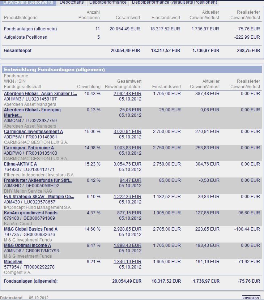Switch to the Depotcharts tab
Image resolution: width=264 pixels, height=300 pixels.
[x=72, y=3]
